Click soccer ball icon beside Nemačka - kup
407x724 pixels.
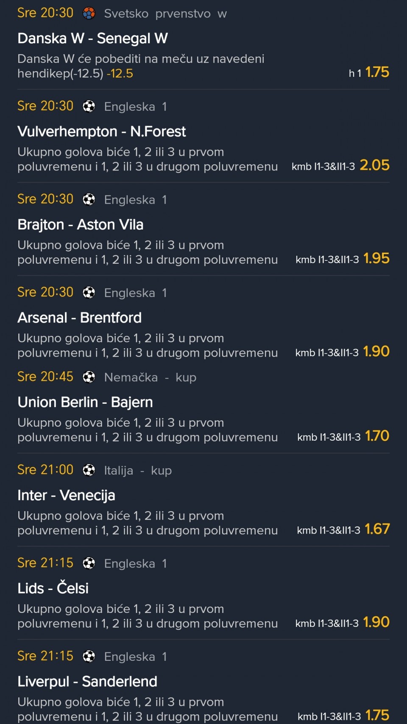pos(89,377)
